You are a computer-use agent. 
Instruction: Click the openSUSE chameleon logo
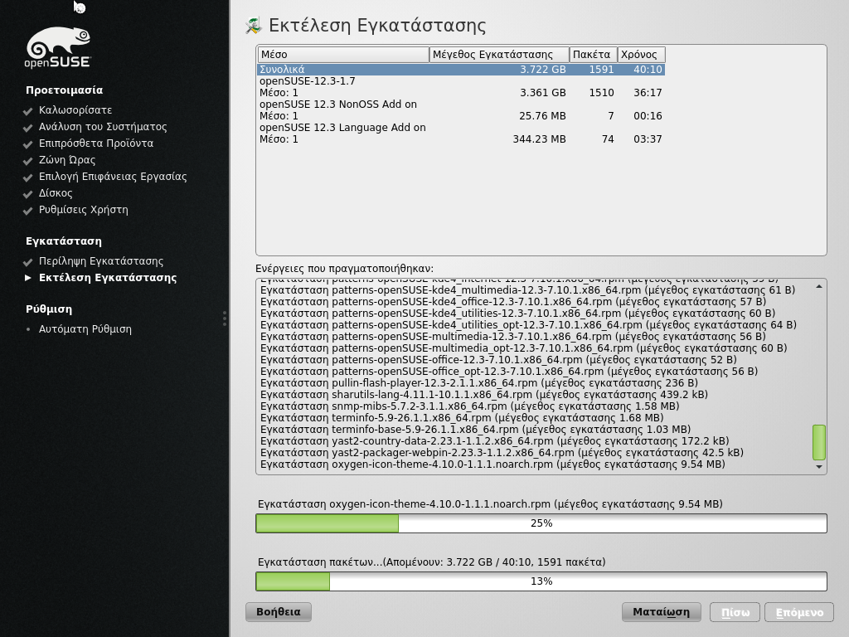click(57, 47)
